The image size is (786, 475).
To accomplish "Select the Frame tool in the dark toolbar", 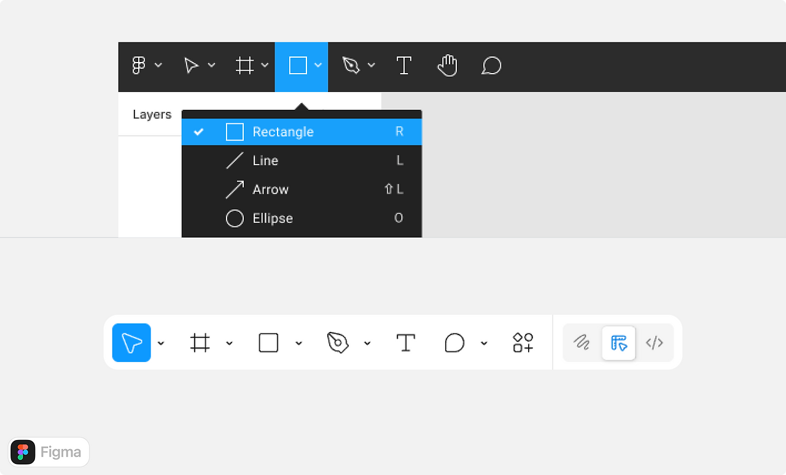I will pos(245,66).
